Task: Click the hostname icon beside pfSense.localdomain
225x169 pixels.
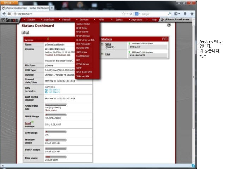Action: (163, 20)
